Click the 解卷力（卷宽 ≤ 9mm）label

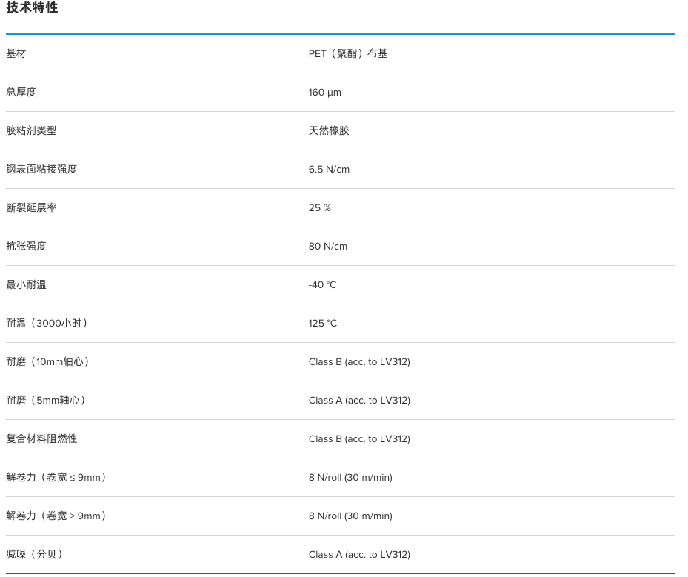tap(56, 478)
